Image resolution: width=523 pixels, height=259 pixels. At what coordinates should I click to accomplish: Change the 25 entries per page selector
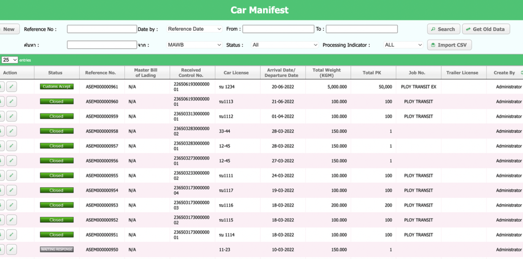[x=10, y=60]
